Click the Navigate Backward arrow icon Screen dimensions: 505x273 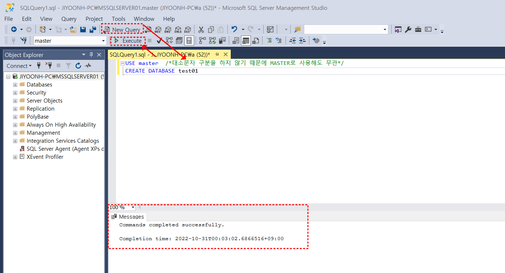point(14,30)
